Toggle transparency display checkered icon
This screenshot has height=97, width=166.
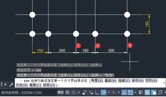pyautogui.click(x=147, y=92)
